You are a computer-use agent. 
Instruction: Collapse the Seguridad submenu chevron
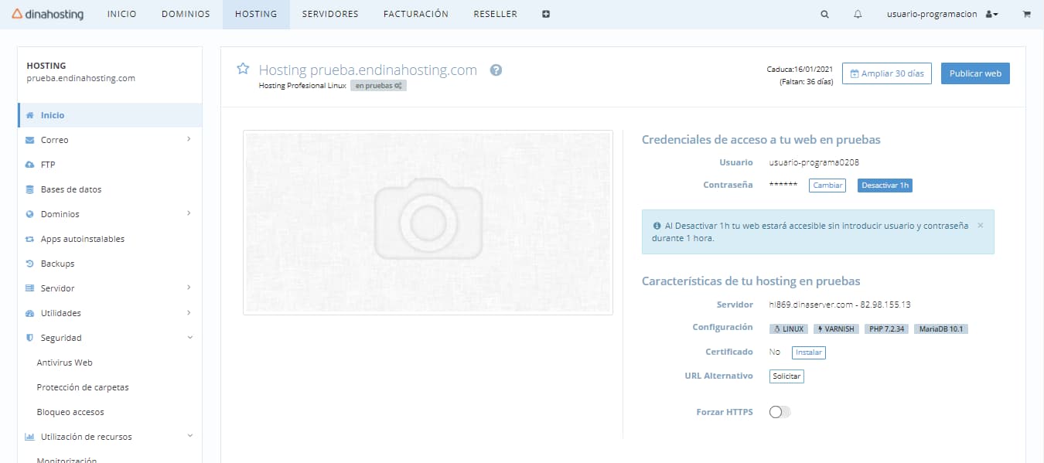pyautogui.click(x=189, y=337)
